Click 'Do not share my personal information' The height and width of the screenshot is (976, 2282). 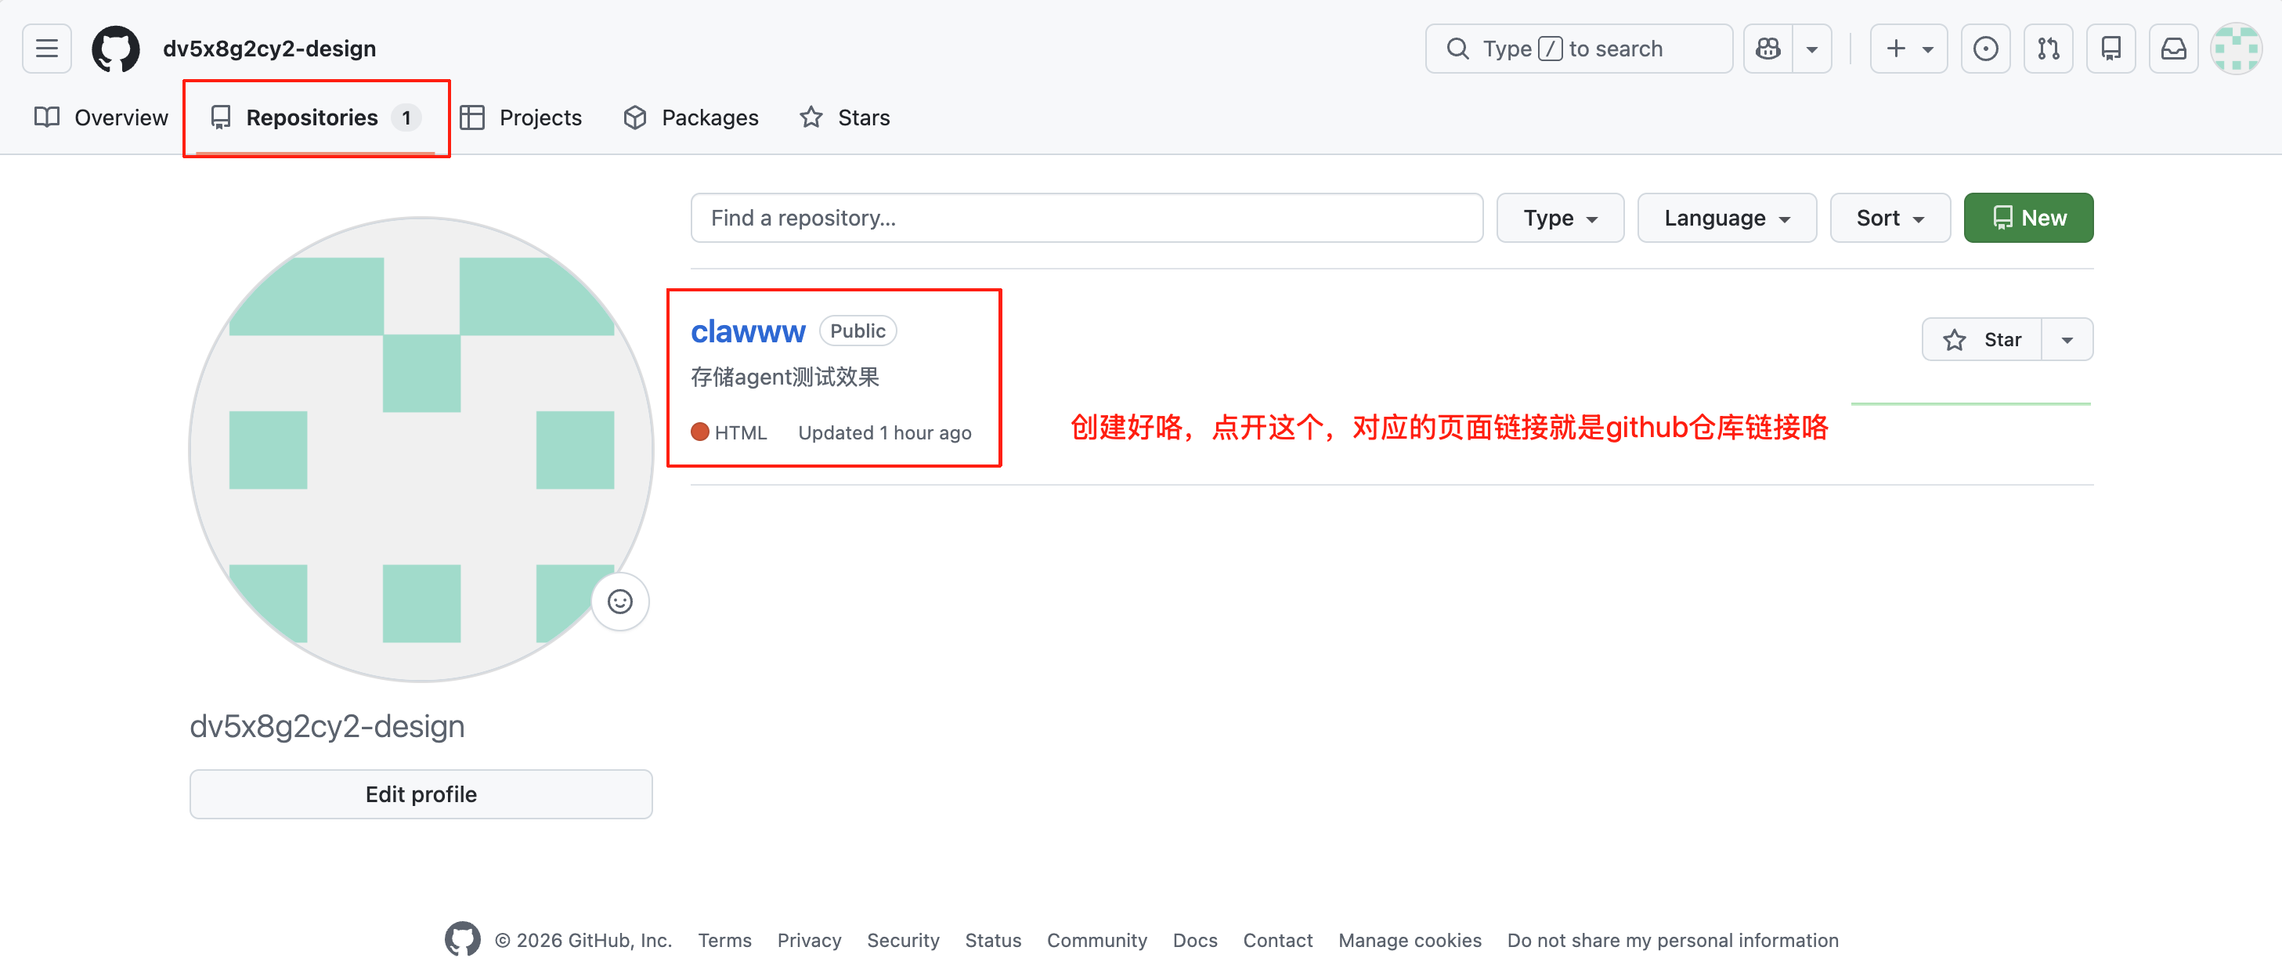1673,941
